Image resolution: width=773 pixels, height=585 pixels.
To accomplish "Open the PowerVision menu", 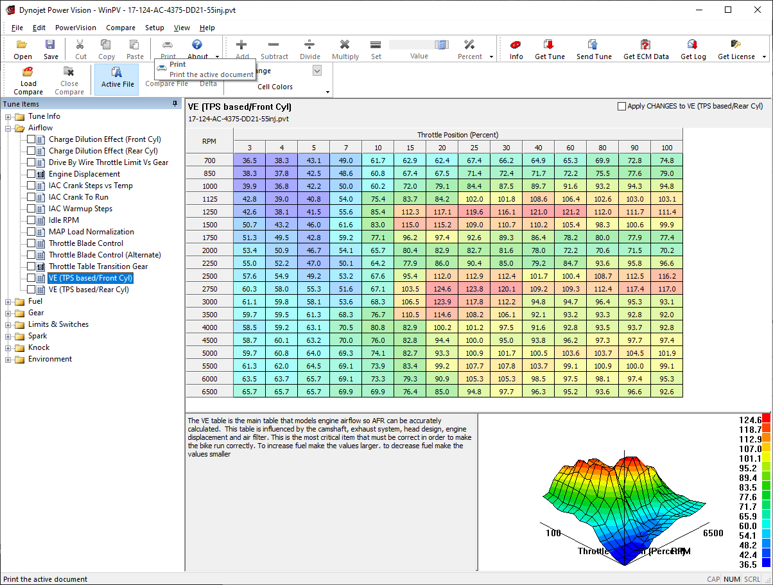I will tap(75, 28).
